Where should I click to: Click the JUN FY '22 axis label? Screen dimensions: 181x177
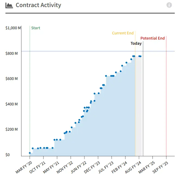point(78,167)
